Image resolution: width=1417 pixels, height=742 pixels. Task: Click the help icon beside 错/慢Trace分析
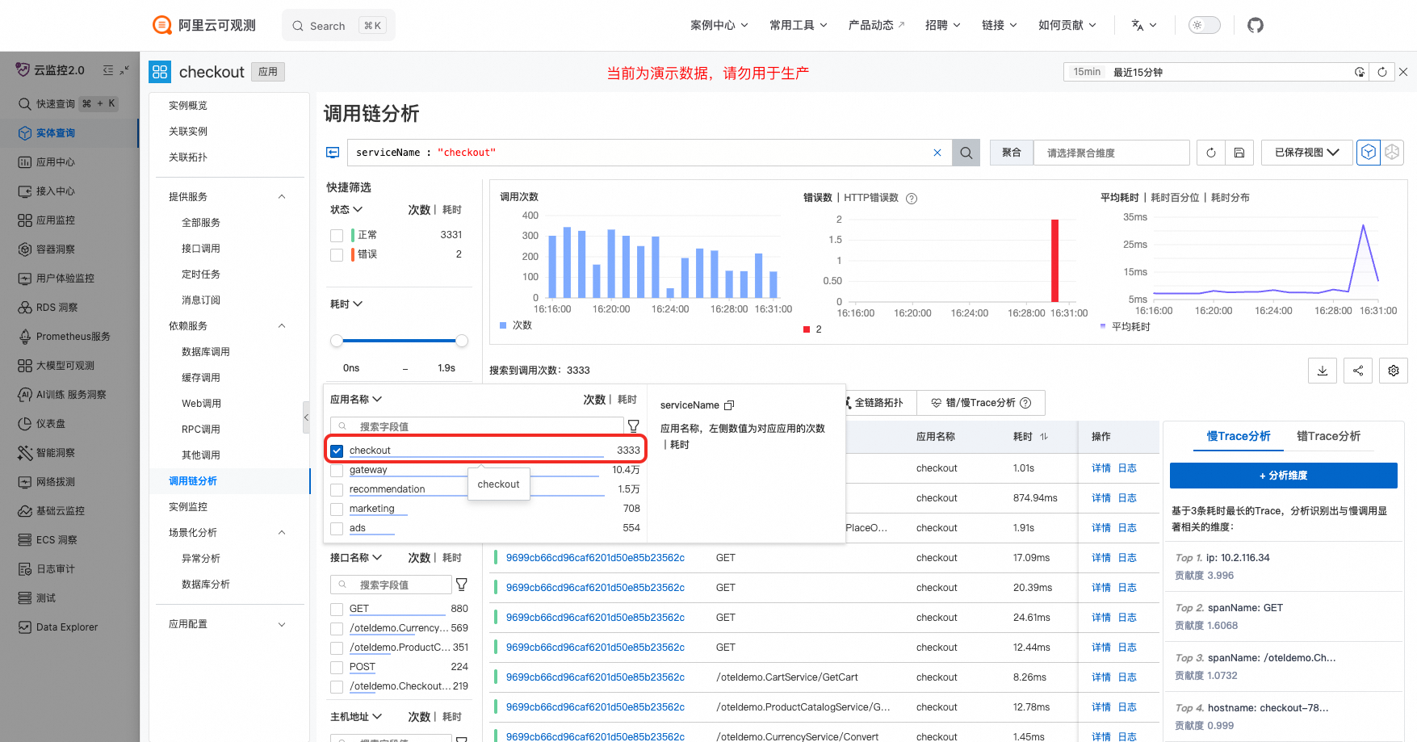tap(1025, 403)
